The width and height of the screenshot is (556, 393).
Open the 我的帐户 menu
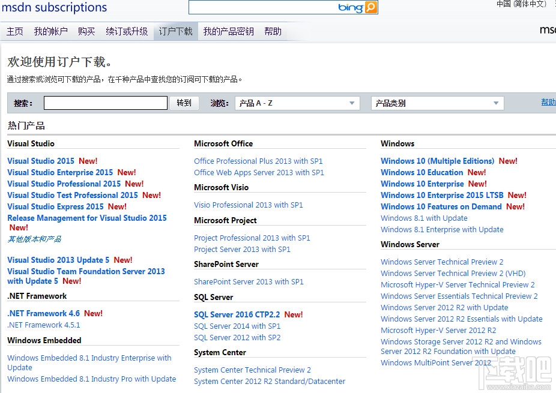51,31
